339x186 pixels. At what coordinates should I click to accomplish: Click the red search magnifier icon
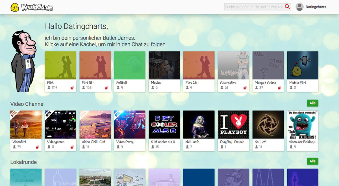tap(287, 7)
